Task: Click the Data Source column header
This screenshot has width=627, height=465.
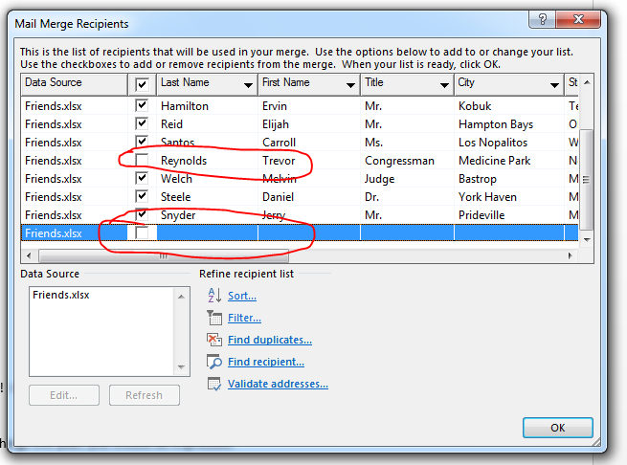Action: [x=72, y=84]
